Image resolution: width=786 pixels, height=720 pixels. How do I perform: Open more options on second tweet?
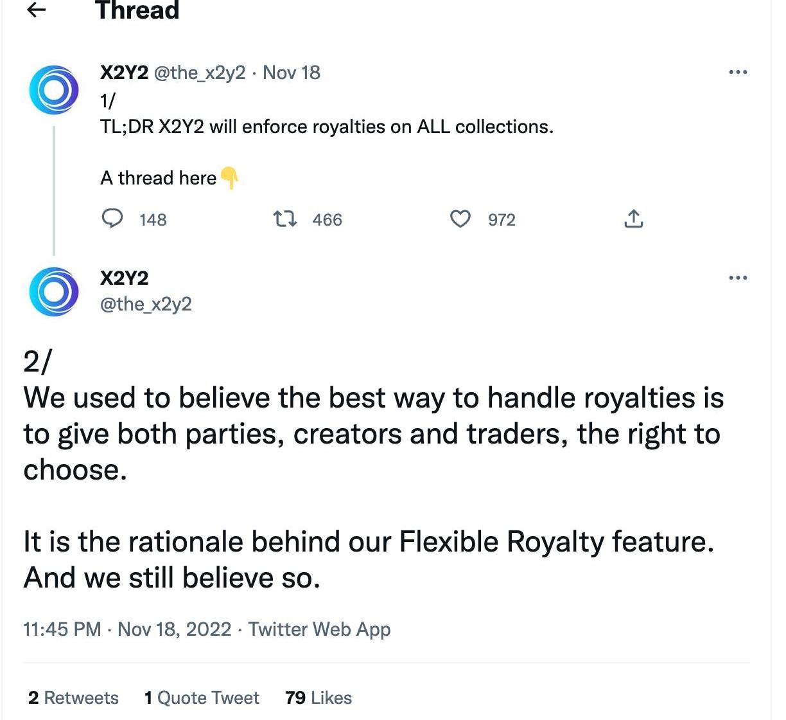(738, 278)
